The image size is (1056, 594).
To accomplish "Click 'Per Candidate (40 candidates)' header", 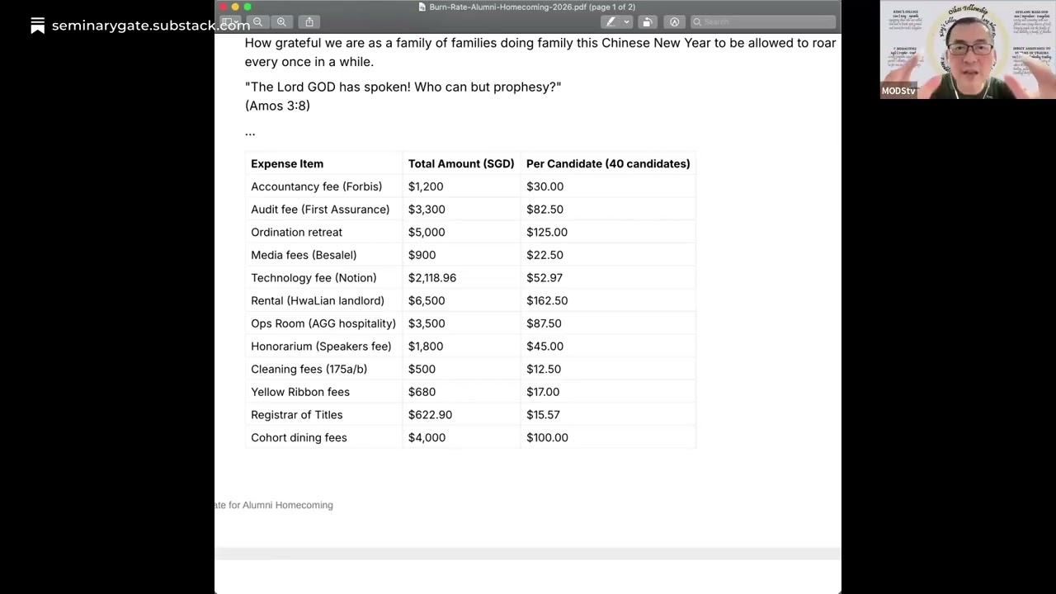I will [608, 163].
